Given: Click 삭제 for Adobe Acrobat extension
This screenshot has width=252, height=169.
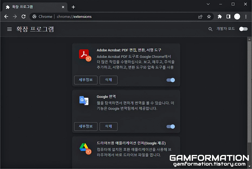Looking at the screenshot, I should 109,80.
